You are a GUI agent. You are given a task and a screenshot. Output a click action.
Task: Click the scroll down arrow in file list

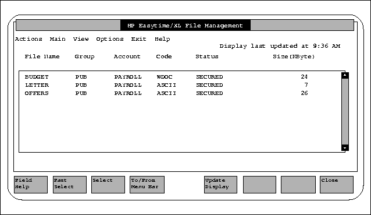(x=345, y=147)
